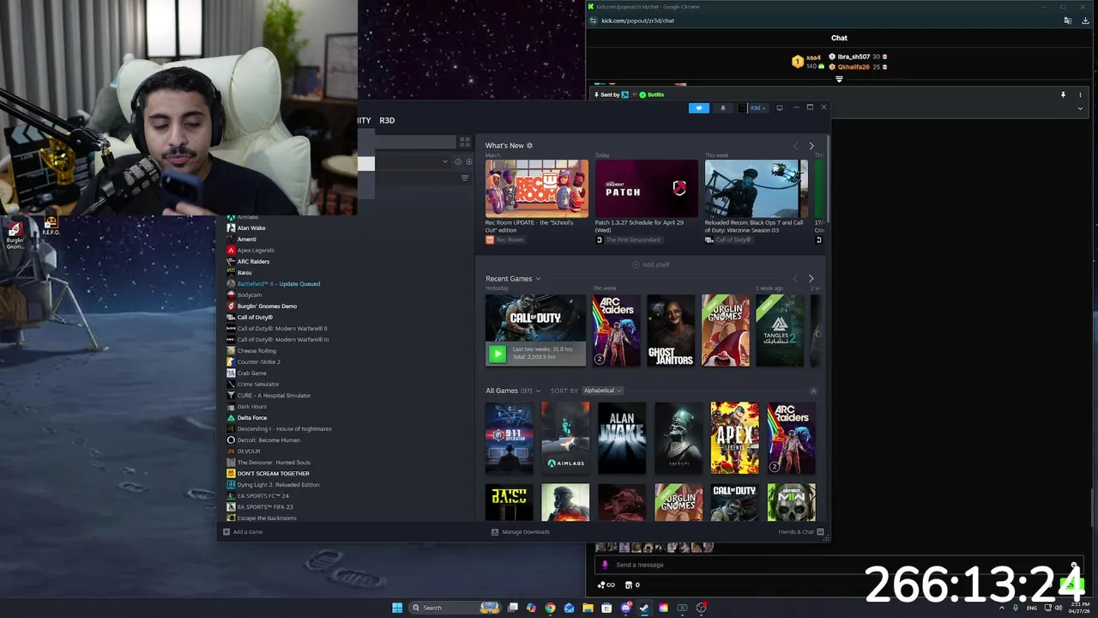Collapse All Games shelf arrow
The height and width of the screenshot is (618, 1098).
pos(813,391)
